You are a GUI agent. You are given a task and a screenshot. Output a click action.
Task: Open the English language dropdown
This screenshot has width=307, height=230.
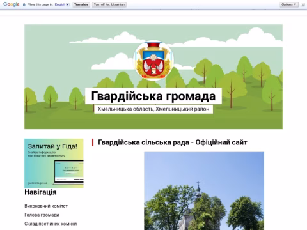tap(62, 4)
